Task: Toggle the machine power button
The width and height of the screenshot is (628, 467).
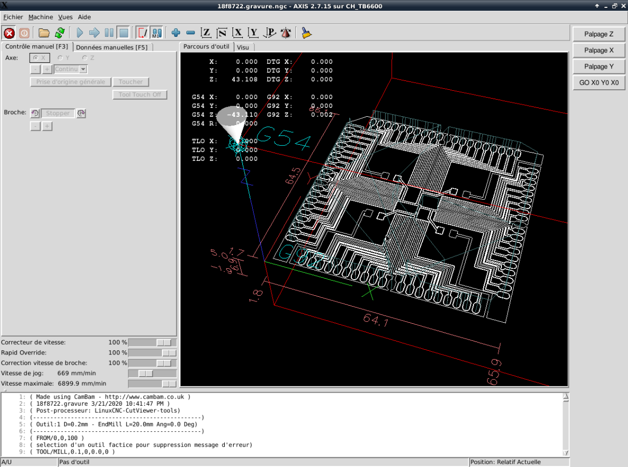Action: click(x=24, y=33)
